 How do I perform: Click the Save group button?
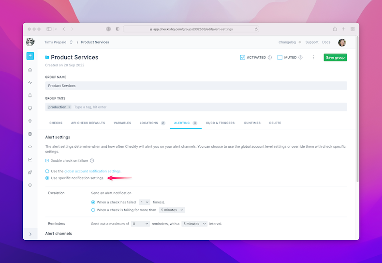[x=335, y=57]
